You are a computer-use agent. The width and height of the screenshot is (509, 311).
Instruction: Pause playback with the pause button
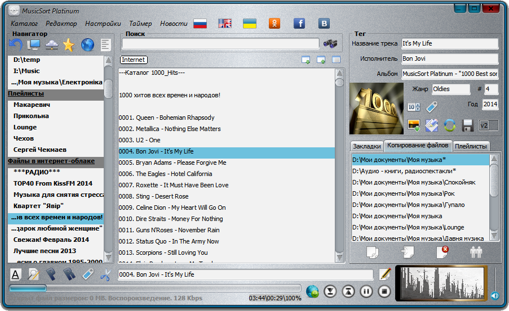click(x=366, y=291)
